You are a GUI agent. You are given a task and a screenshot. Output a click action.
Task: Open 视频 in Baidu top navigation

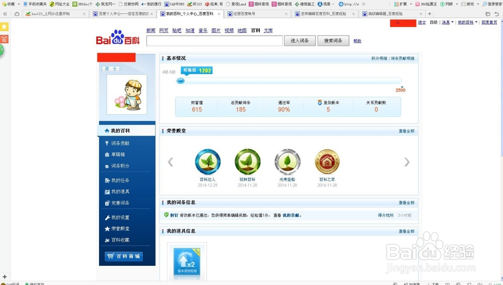coord(229,31)
